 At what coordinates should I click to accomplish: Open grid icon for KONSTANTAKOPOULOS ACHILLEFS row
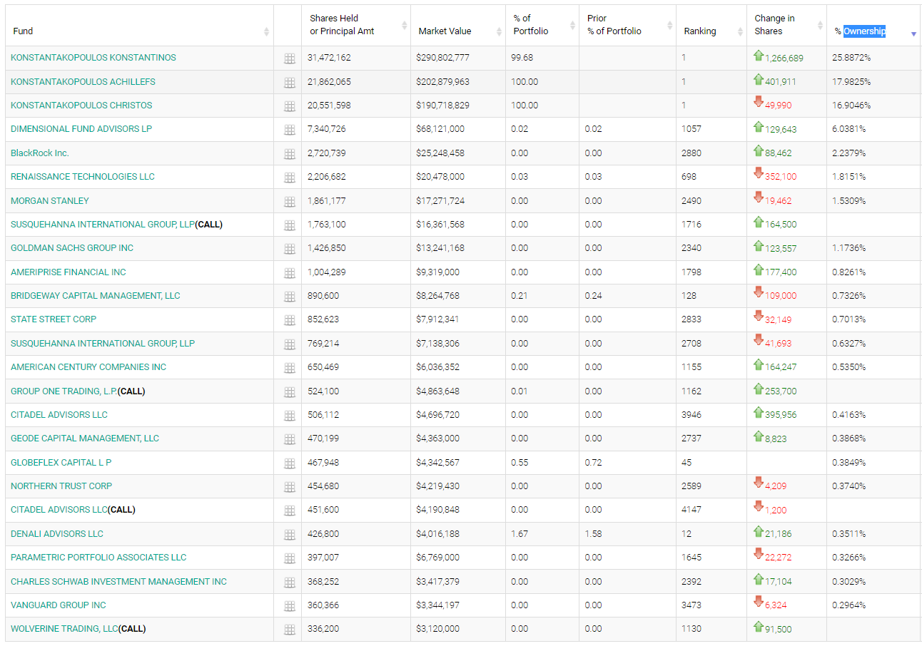click(x=289, y=83)
